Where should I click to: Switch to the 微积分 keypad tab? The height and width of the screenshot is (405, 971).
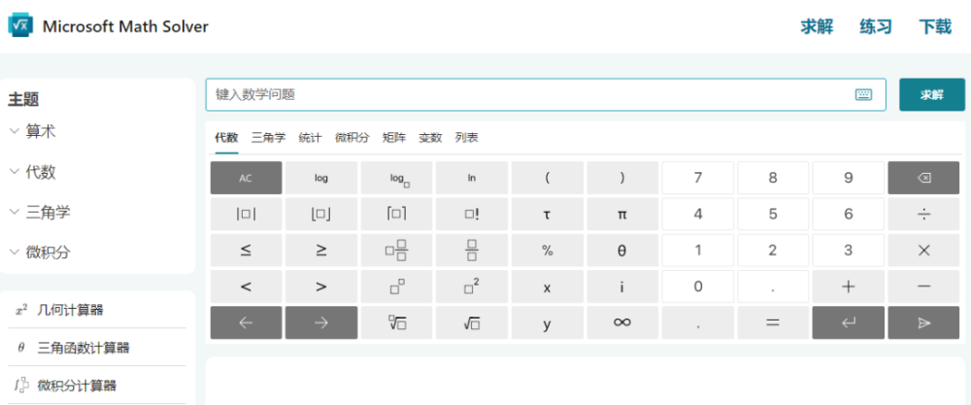tap(352, 138)
